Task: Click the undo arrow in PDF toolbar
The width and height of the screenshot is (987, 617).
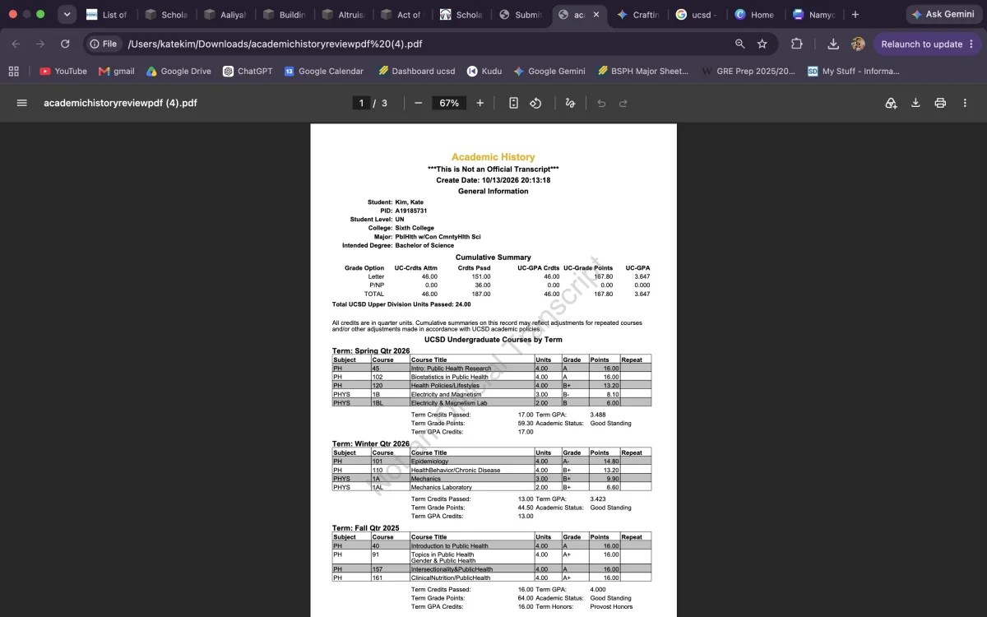Action: (x=601, y=103)
